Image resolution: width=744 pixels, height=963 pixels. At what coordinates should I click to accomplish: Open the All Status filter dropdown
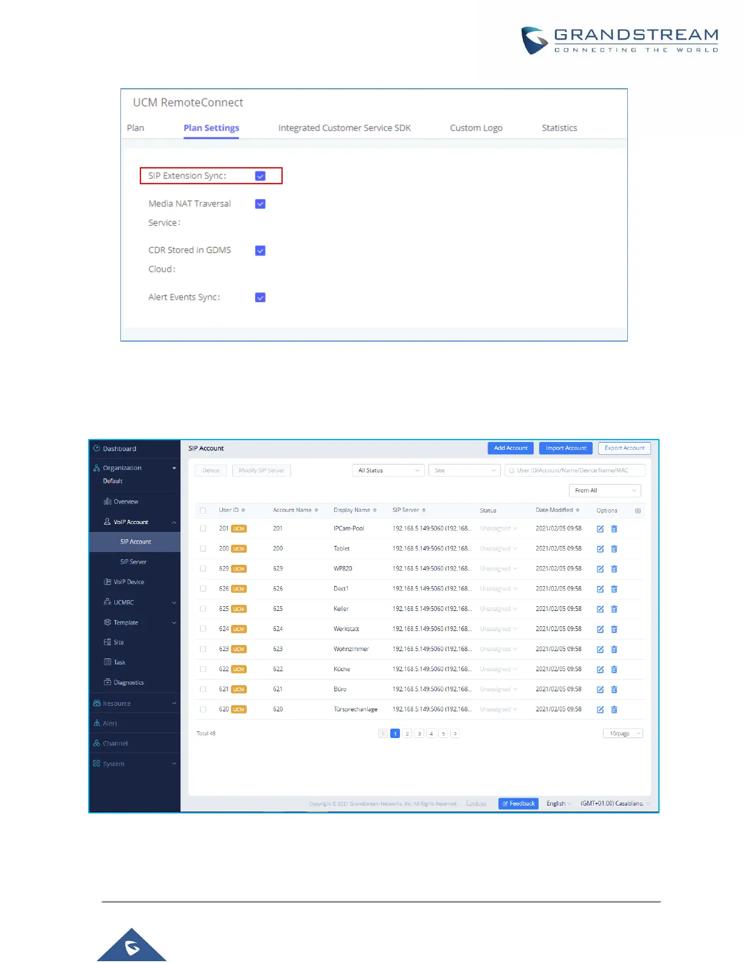tap(388, 471)
